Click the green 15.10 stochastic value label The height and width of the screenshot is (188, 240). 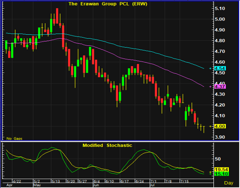222,174
